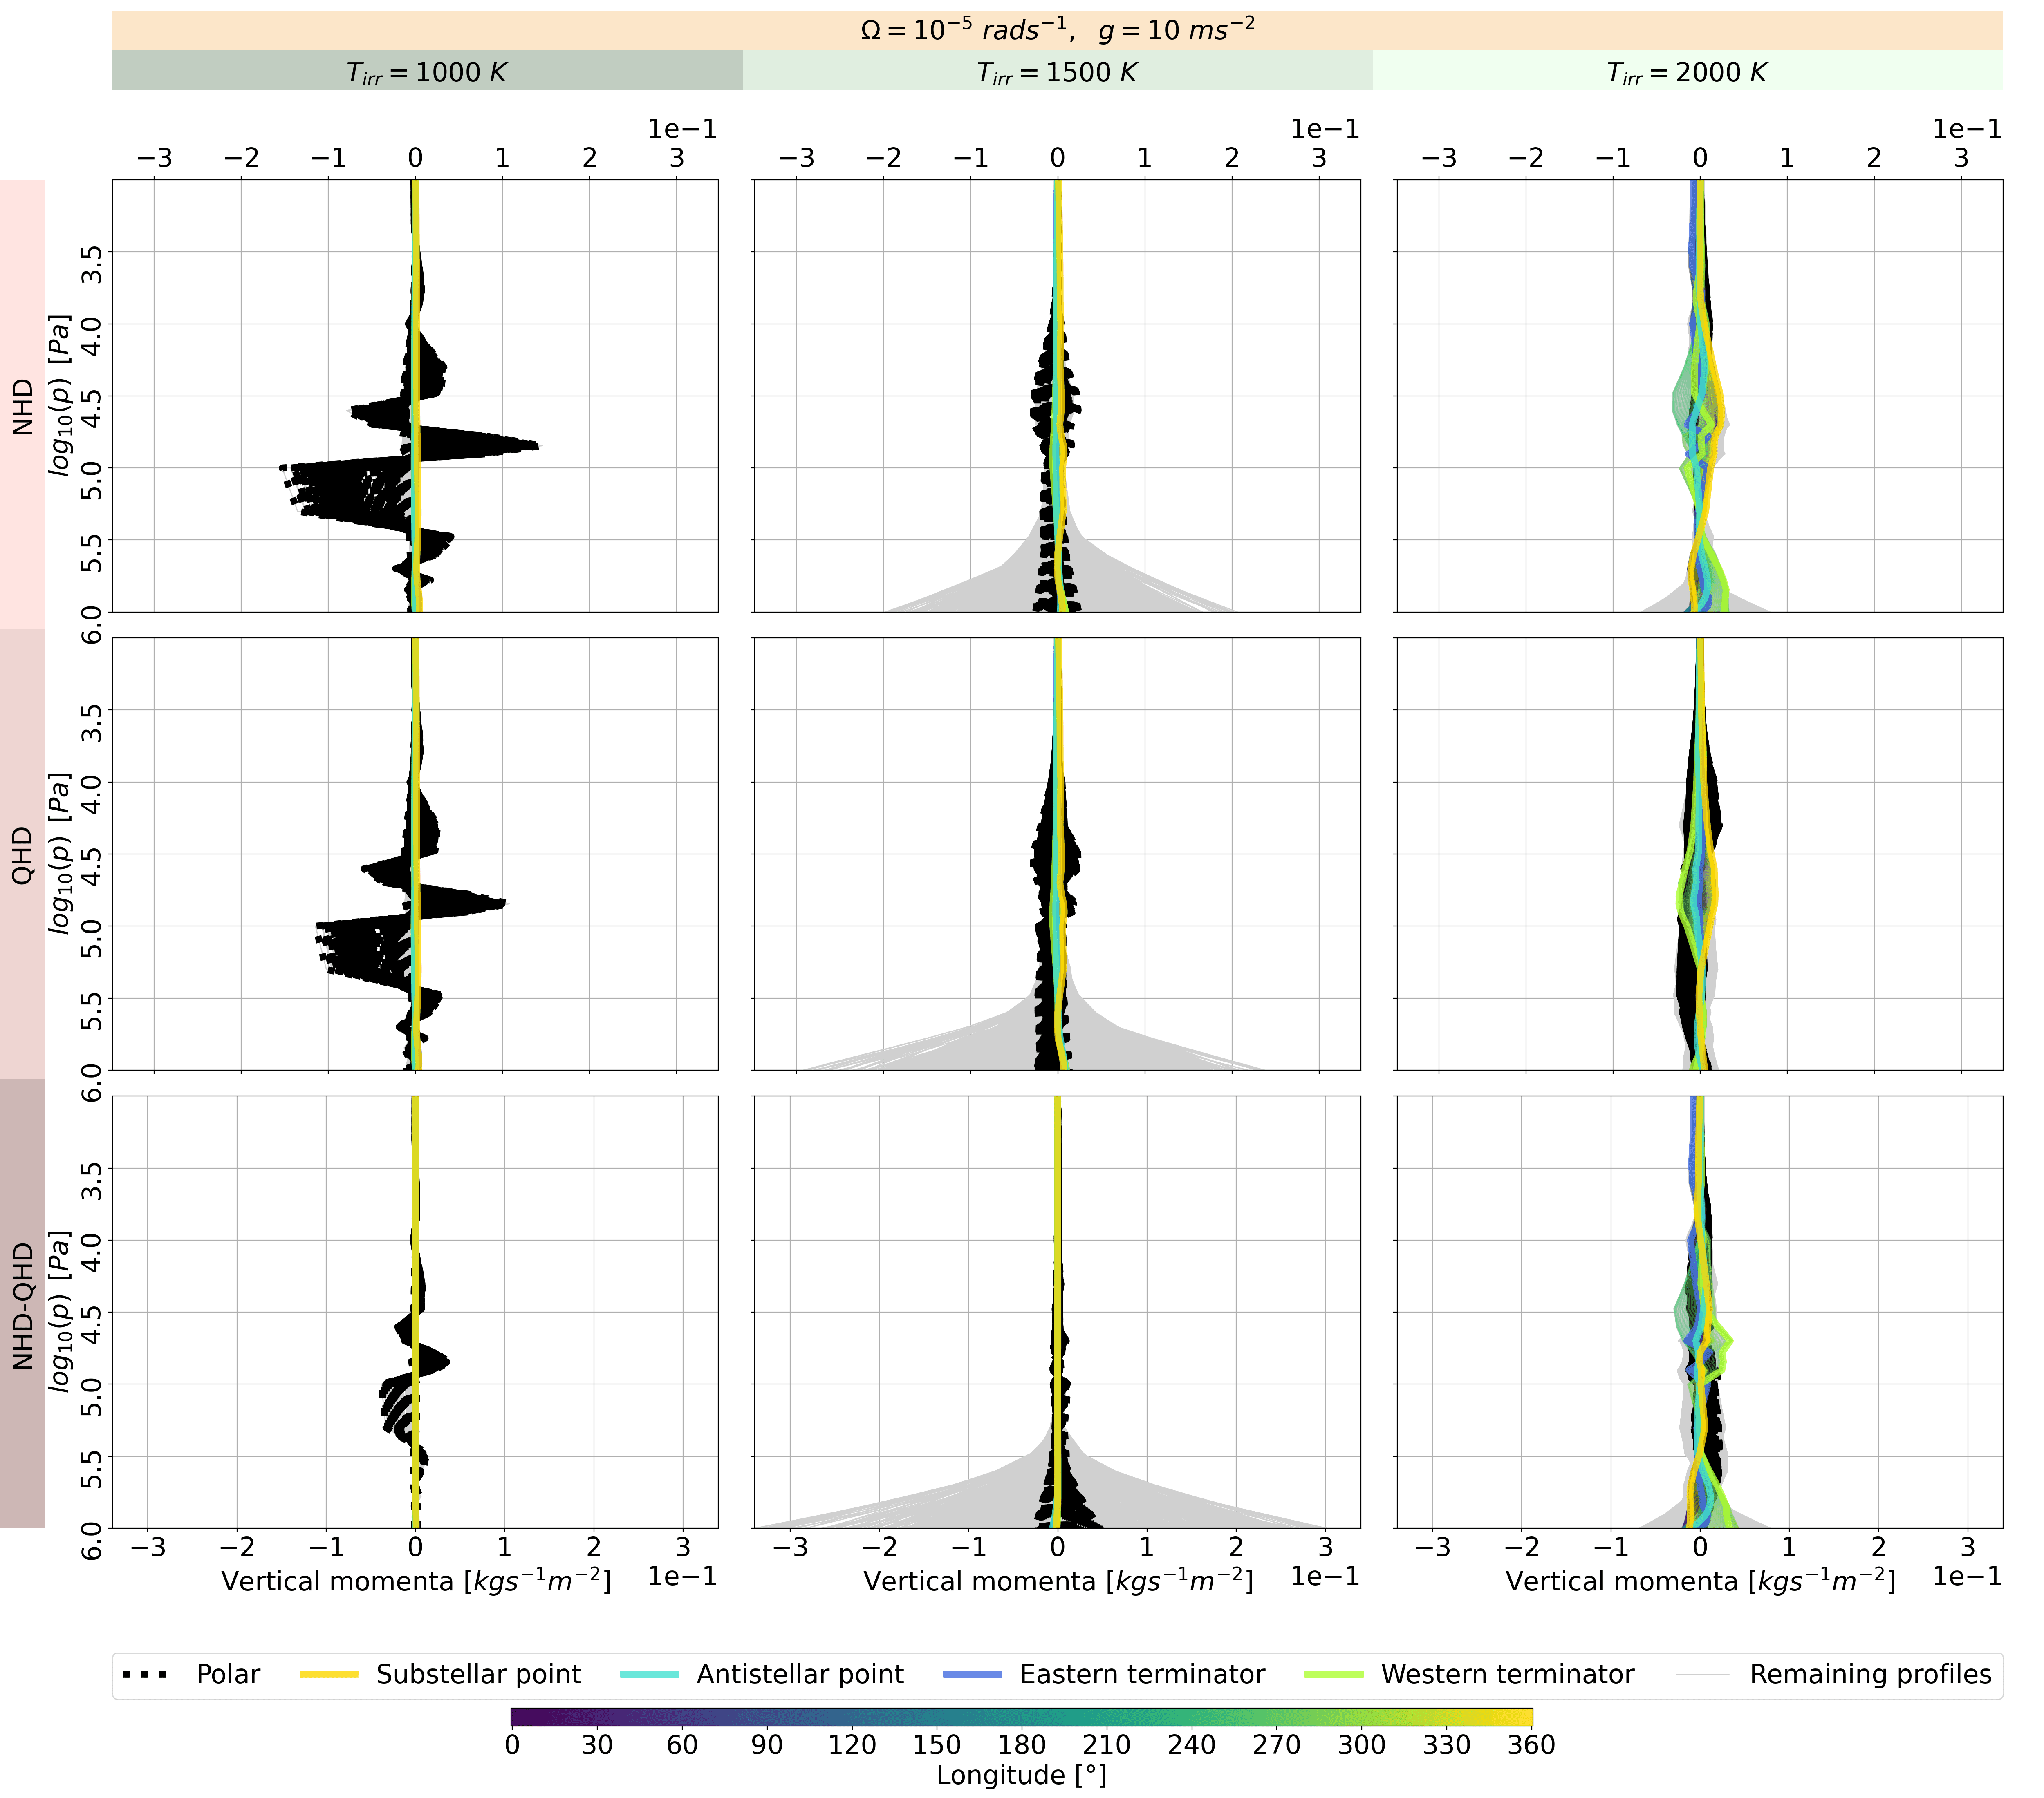The width and height of the screenshot is (2044, 1798).
Task: Click the NHD panel for T_irr = 1000 K
Action: 415,396
